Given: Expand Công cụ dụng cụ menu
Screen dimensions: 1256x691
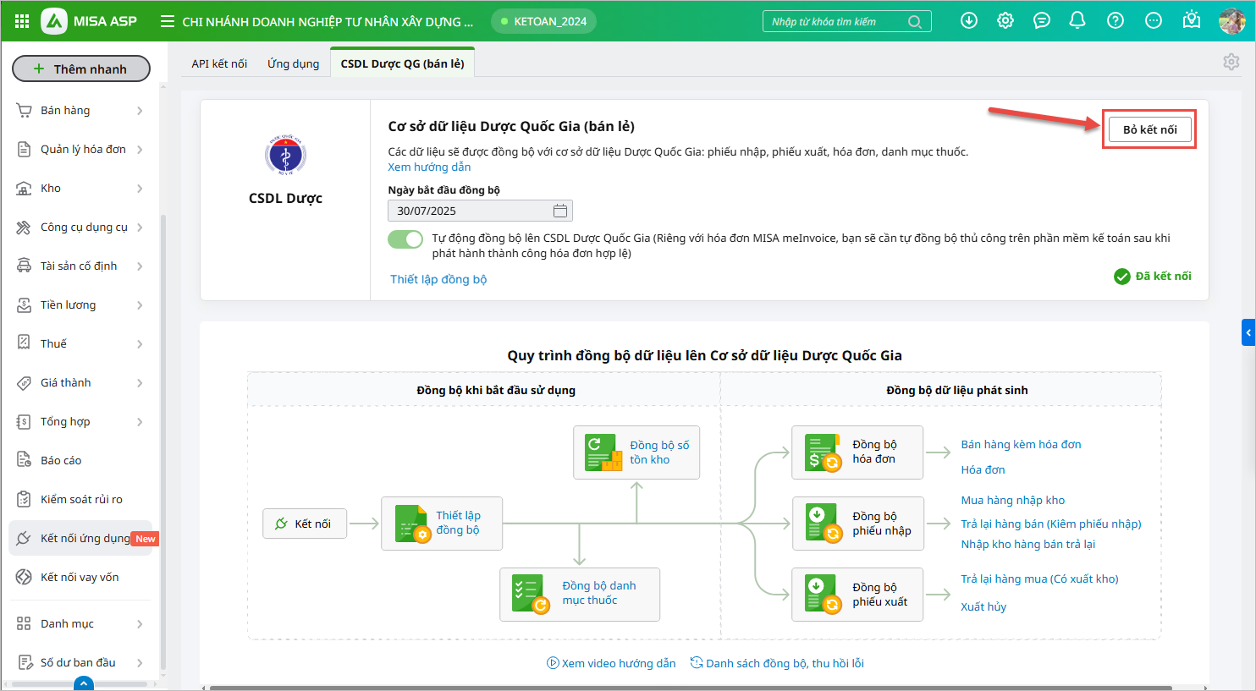Looking at the screenshot, I should [80, 228].
